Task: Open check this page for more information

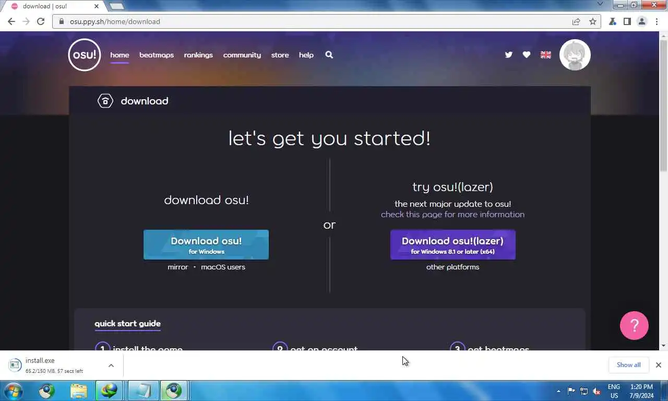Action: click(x=452, y=215)
